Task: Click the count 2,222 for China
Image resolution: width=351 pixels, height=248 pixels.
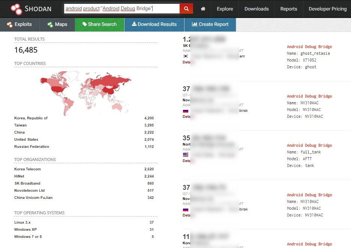Action: point(149,132)
